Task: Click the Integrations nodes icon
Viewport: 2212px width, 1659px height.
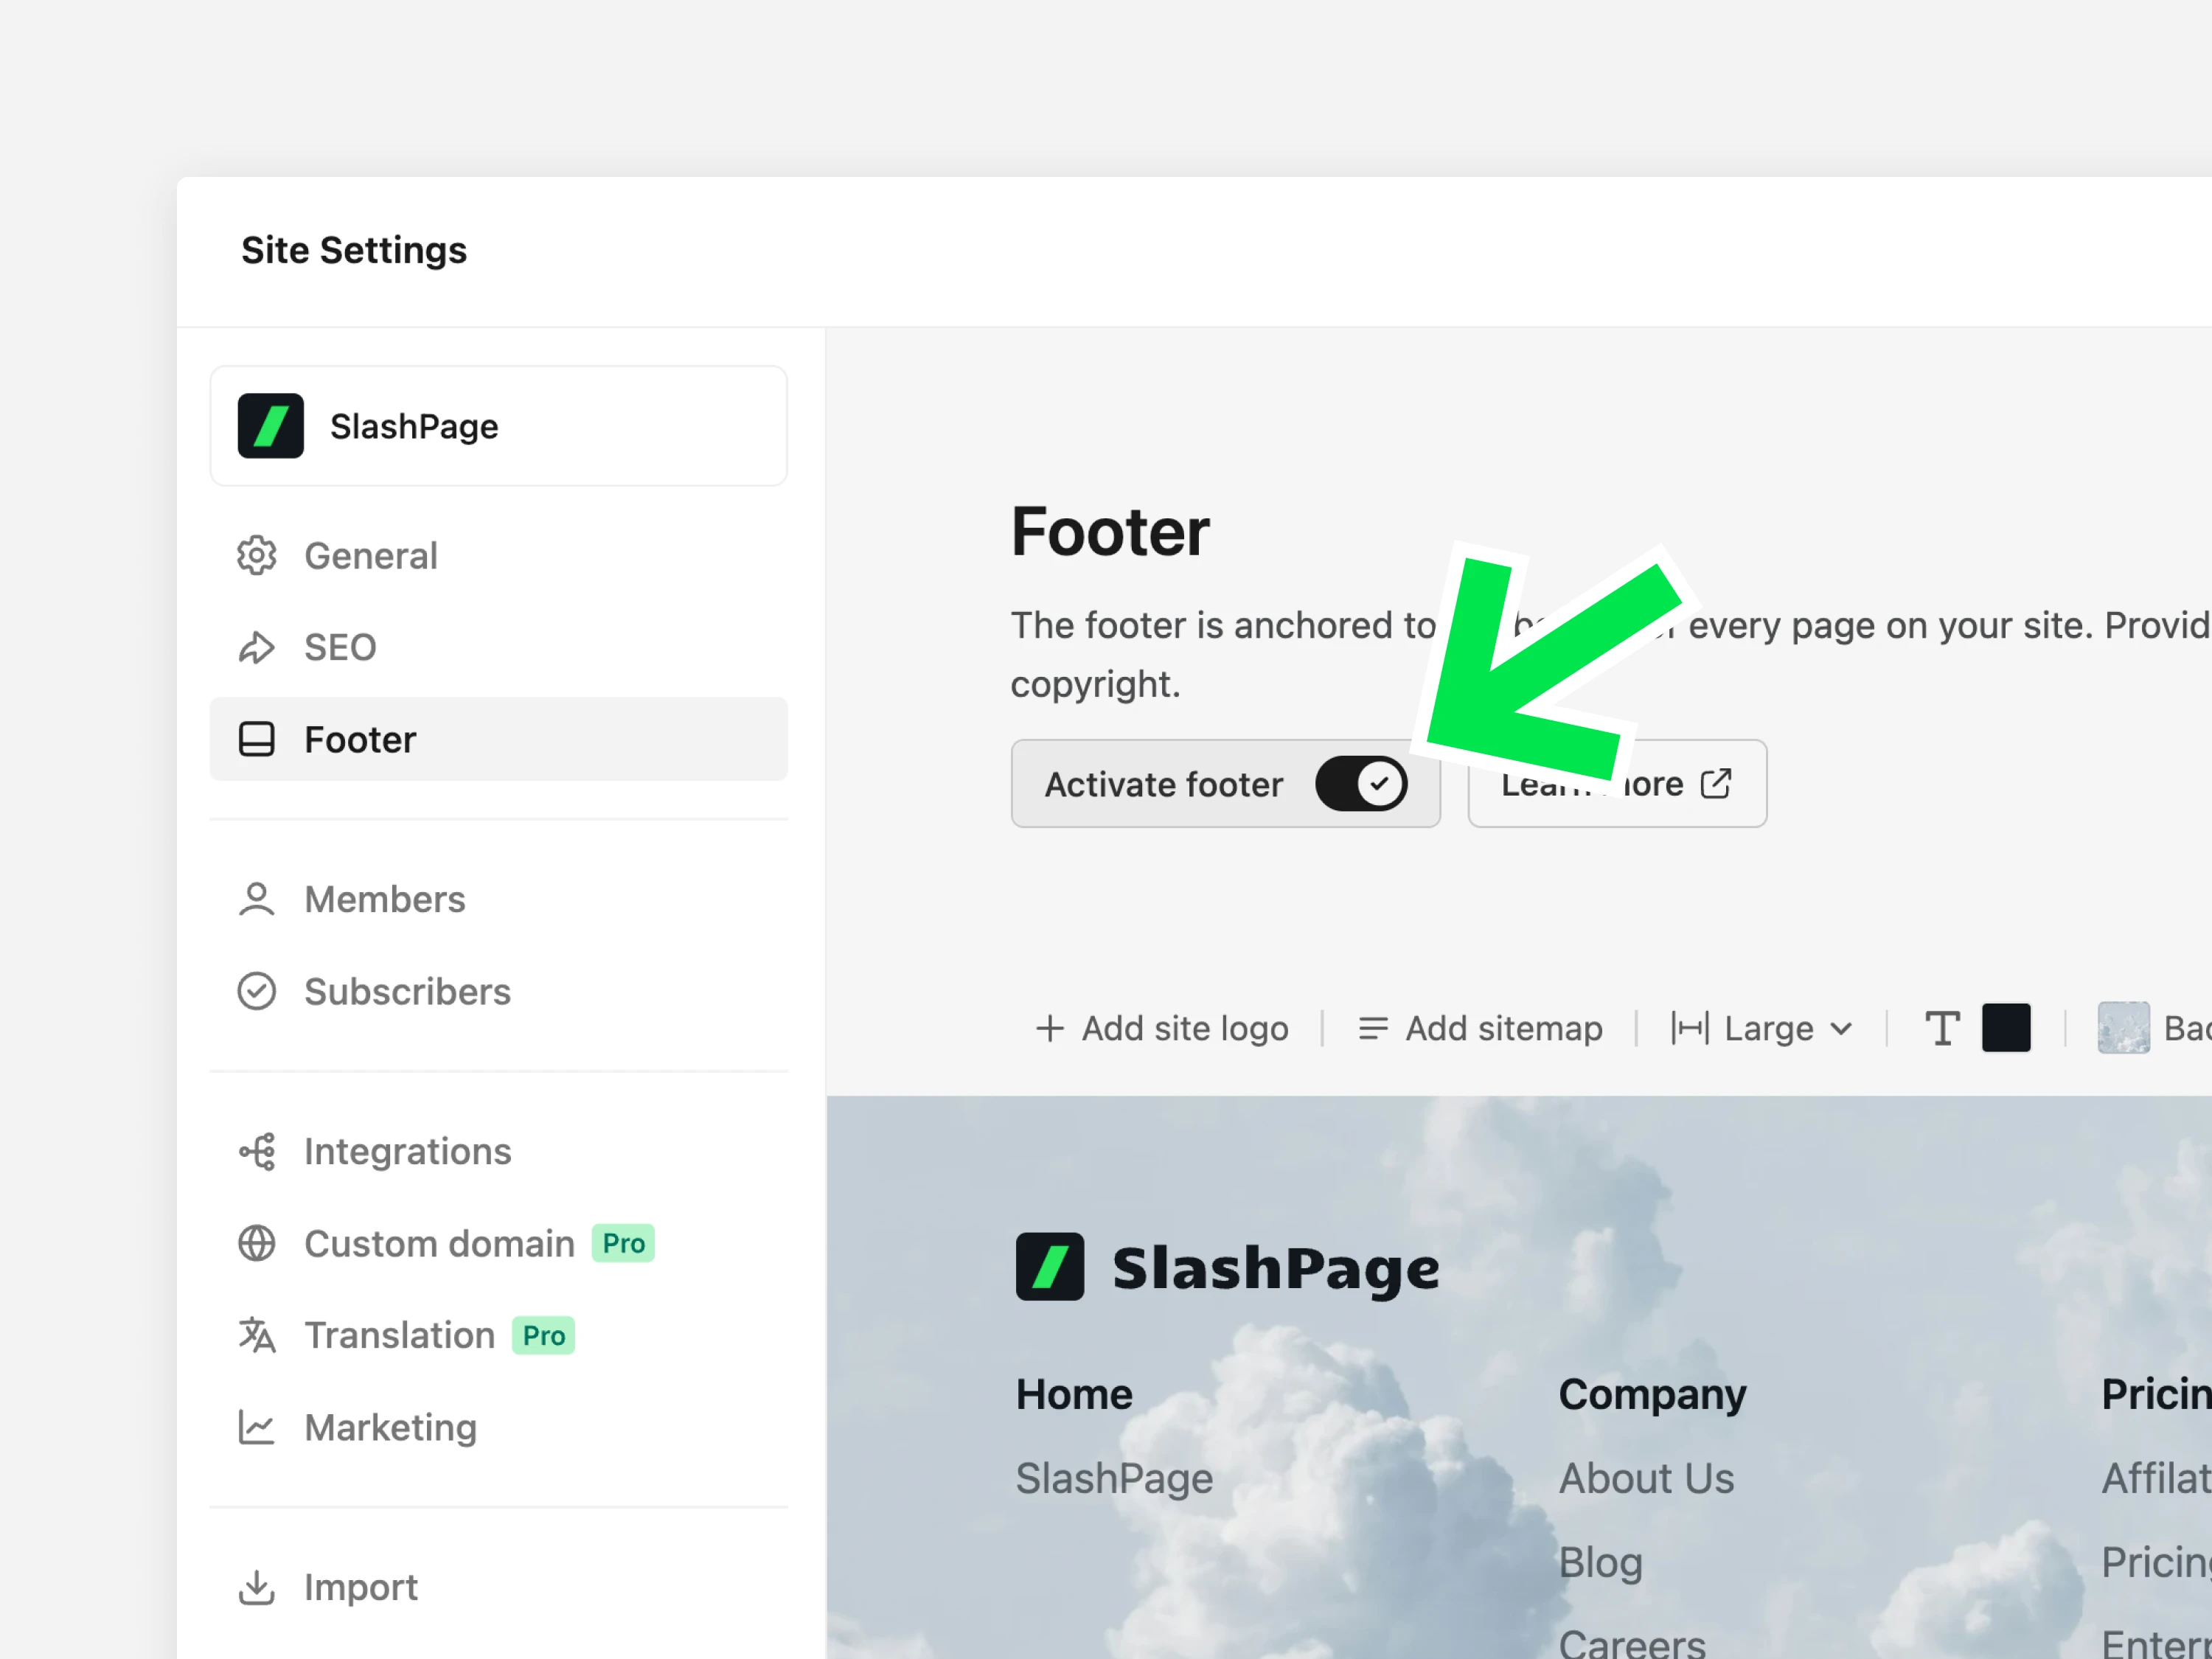Action: coord(257,1151)
